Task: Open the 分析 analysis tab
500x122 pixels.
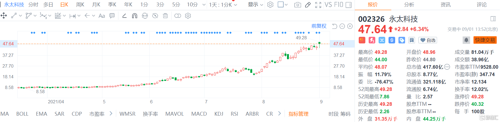Action: [x=409, y=5]
